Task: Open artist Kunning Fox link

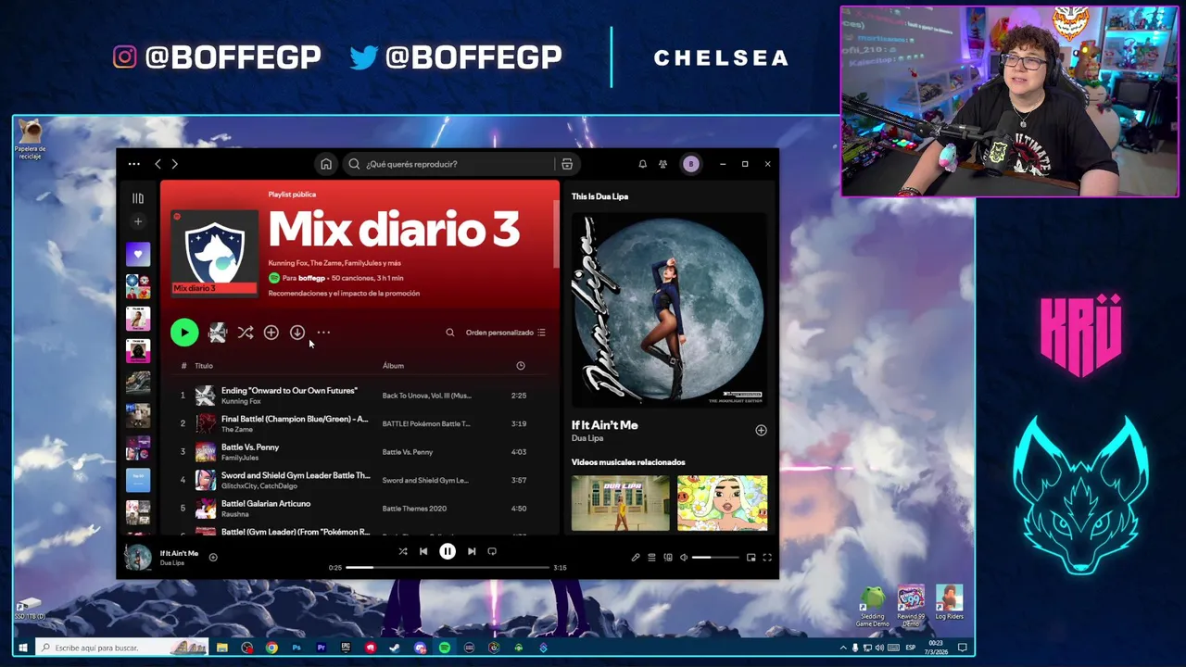Action: (241, 401)
